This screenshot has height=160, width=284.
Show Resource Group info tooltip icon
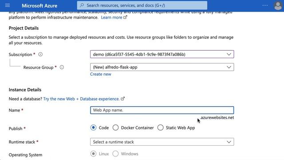62,67
